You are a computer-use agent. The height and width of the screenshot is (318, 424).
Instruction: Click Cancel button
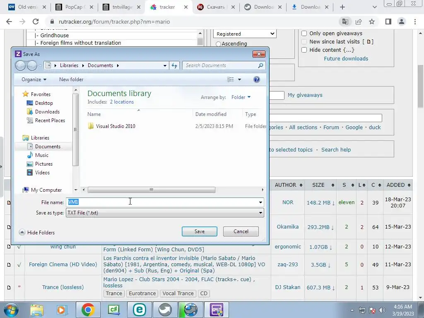tap(241, 231)
